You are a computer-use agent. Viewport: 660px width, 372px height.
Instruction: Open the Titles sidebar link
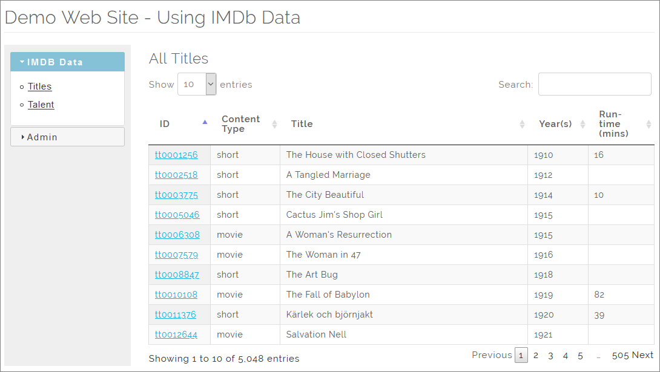(39, 86)
